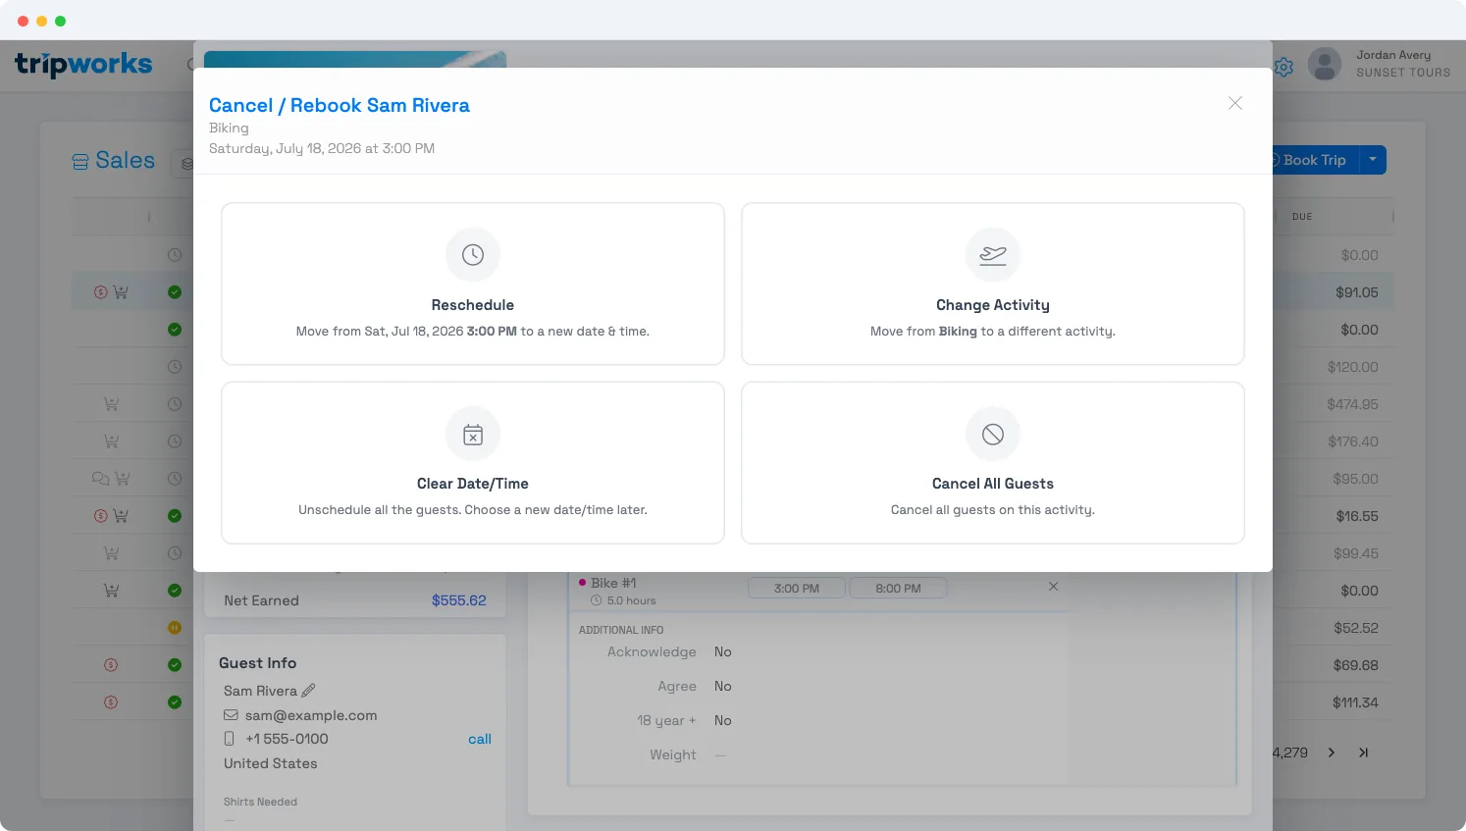Click the $111.34 due amount
Image resolution: width=1466 pixels, height=831 pixels.
click(x=1355, y=702)
